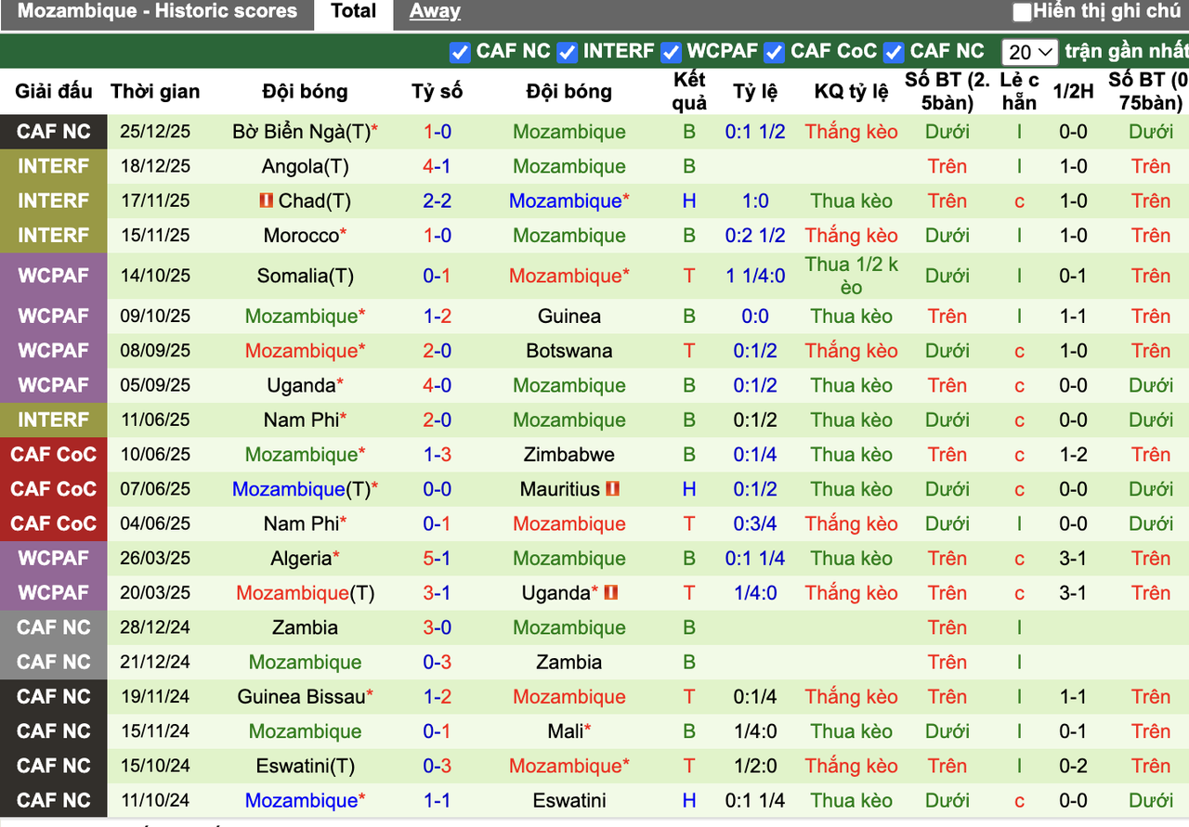Select Eswatini(T) in the 15/10/24 row
Viewport: 1189px width, 827px height.
pyautogui.click(x=305, y=766)
